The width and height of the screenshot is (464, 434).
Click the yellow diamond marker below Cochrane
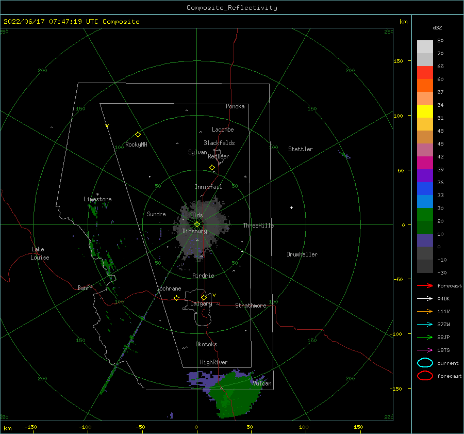tap(176, 298)
